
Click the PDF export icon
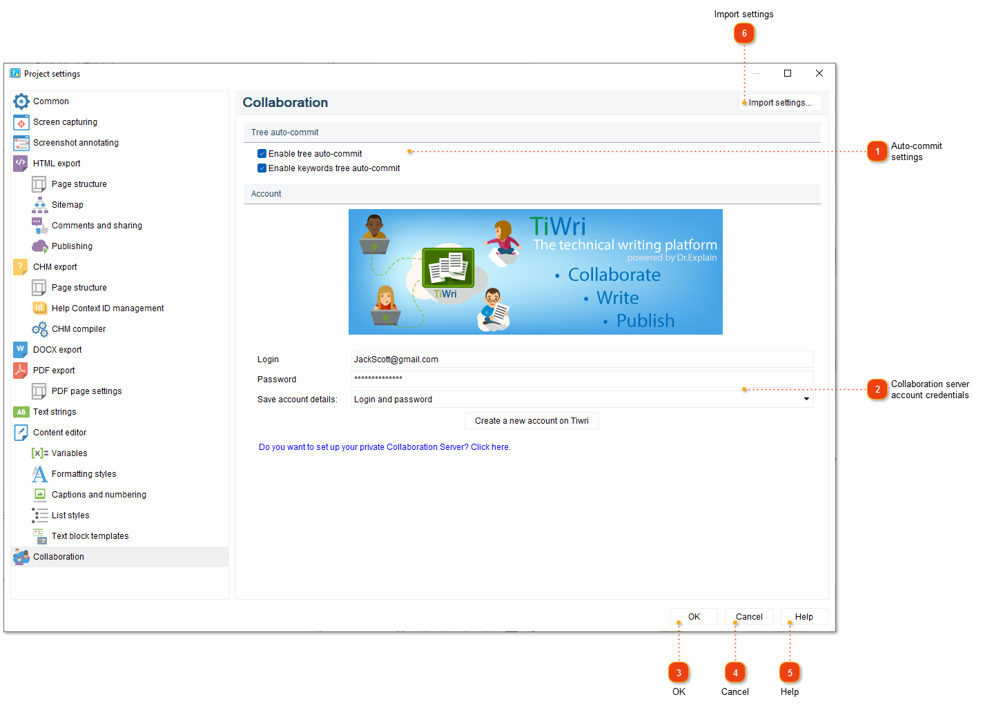click(x=21, y=370)
